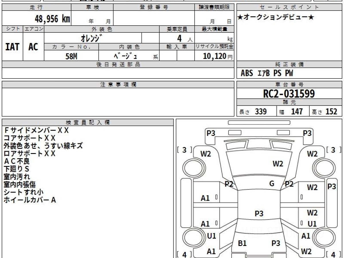Click the G mark on the windshield
Image resolution: width=344 pixels, height=258 pixels.
click(272, 184)
